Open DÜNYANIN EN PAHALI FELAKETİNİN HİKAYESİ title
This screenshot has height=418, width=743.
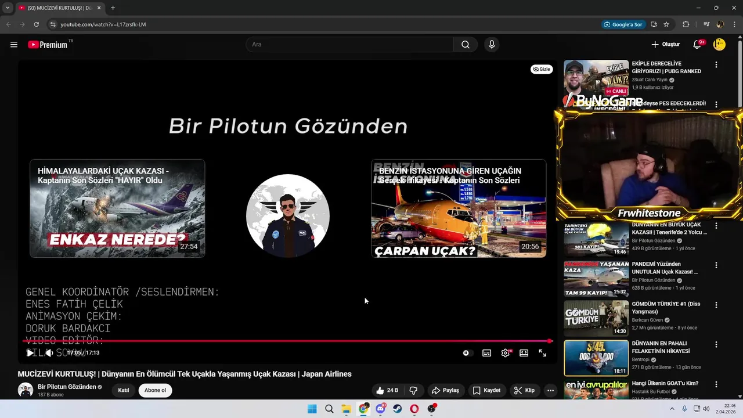[661, 347]
